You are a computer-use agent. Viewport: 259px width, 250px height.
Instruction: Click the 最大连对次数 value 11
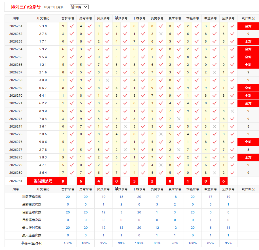228,228
